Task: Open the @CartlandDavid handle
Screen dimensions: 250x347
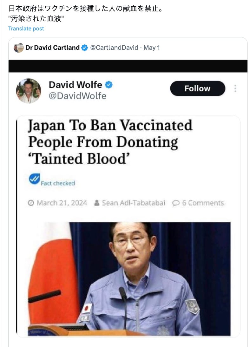Action: pyautogui.click(x=114, y=48)
